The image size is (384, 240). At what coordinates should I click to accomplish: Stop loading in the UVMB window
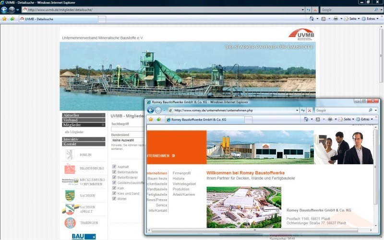315,10
